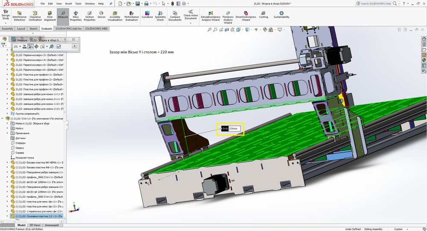Click the Sensor tool
The width and height of the screenshot is (427, 231).
(x=101, y=15)
